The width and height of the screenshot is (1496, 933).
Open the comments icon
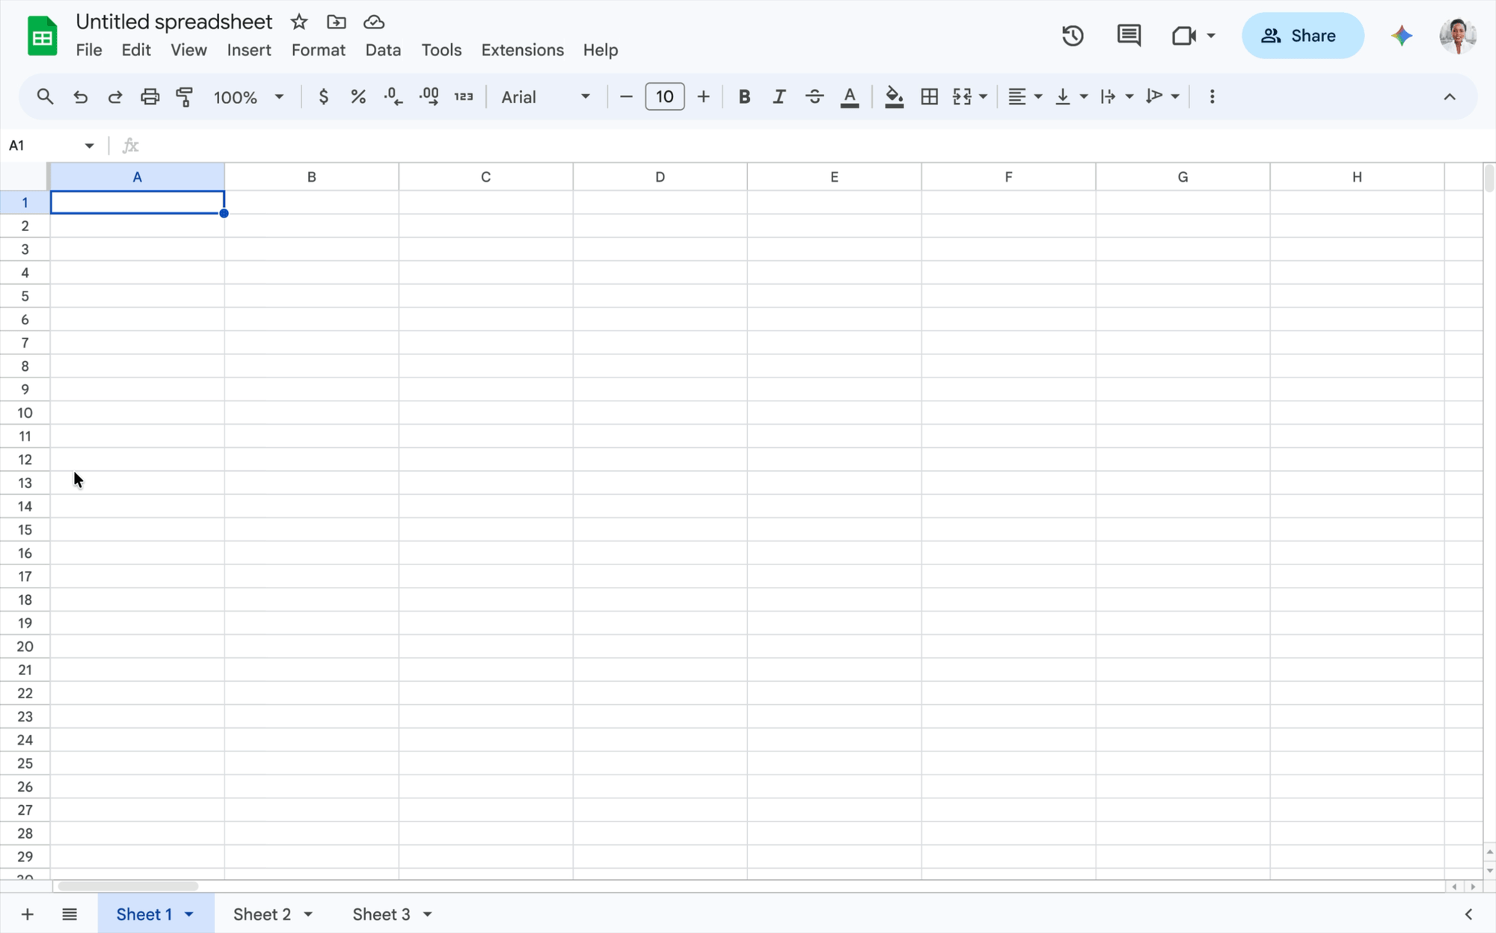coord(1128,35)
